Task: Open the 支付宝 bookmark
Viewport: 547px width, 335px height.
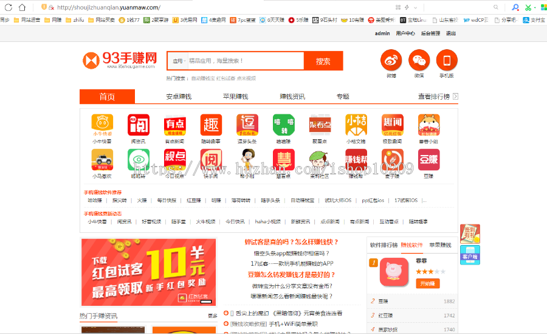Action: click(534, 20)
